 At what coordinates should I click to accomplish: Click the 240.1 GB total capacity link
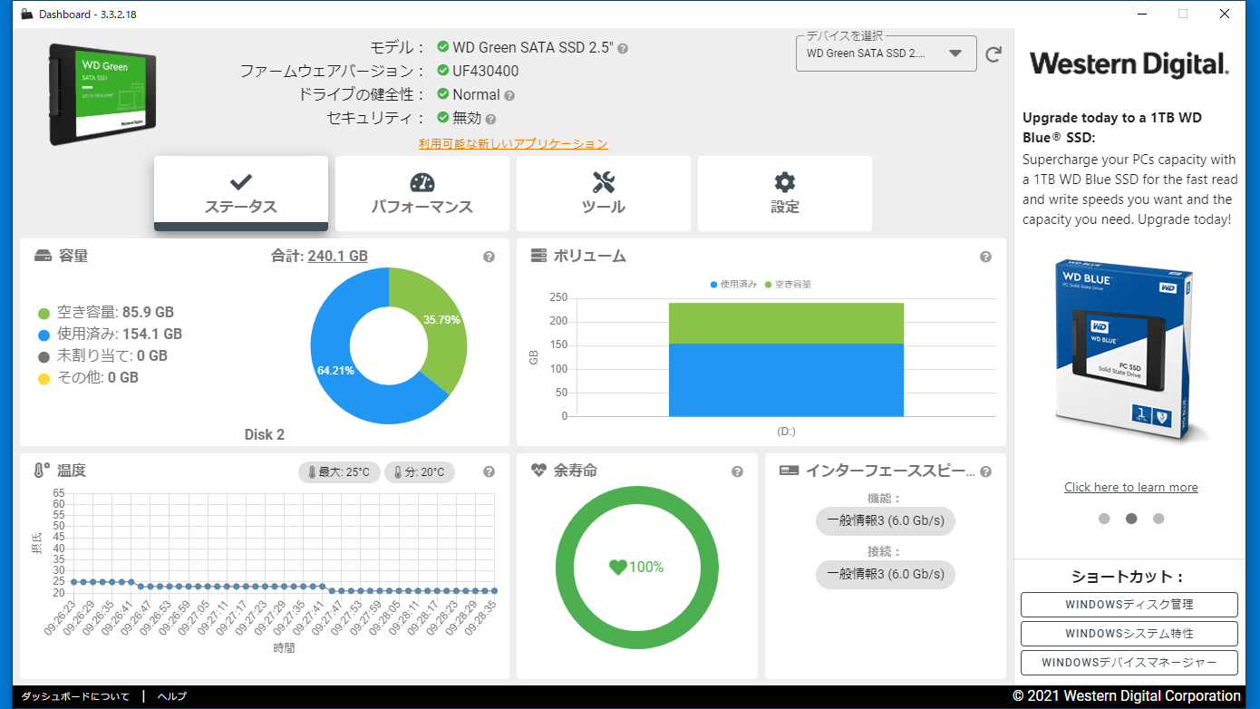[x=338, y=257]
